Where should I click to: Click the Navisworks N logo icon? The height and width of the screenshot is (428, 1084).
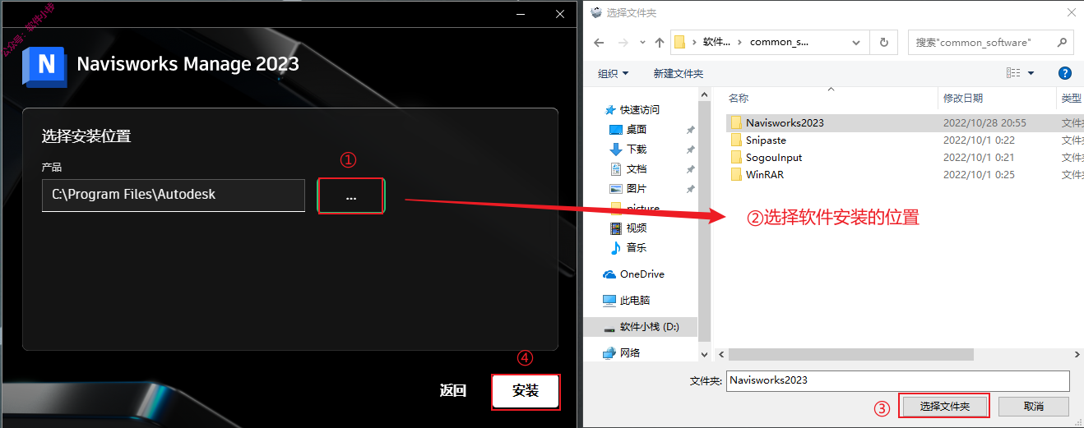coord(44,66)
